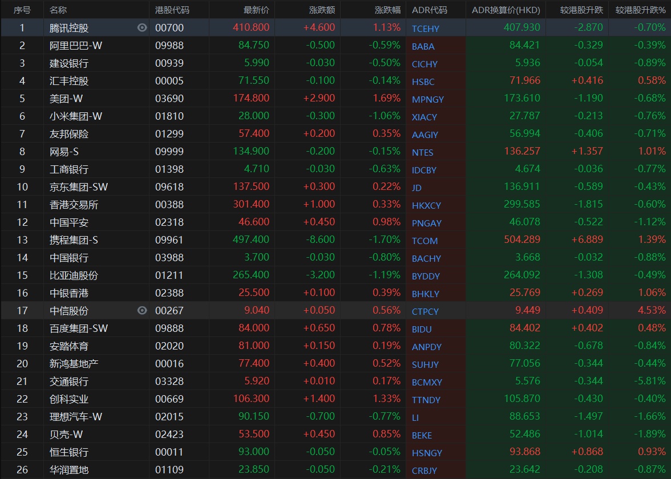Sort by 涨跌幅 column header
Viewport: 671px width, 479px height.
click(387, 10)
